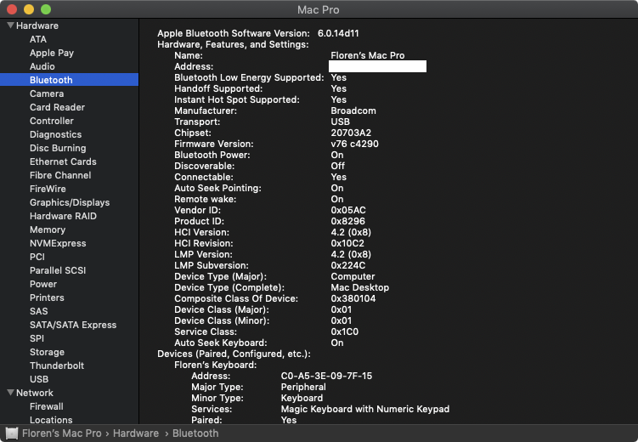The height and width of the screenshot is (442, 638).
Task: Open Ethernet Cards information
Action: (63, 161)
